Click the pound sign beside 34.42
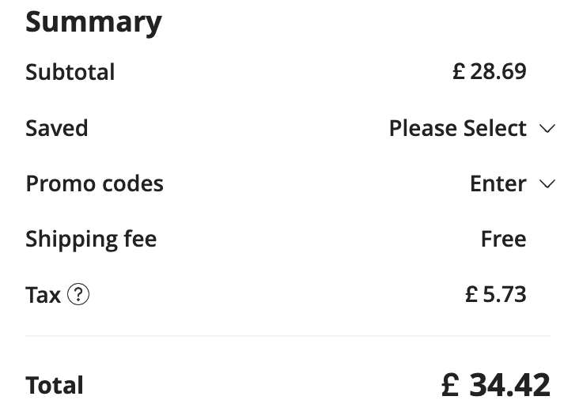The height and width of the screenshot is (419, 579). (x=450, y=385)
